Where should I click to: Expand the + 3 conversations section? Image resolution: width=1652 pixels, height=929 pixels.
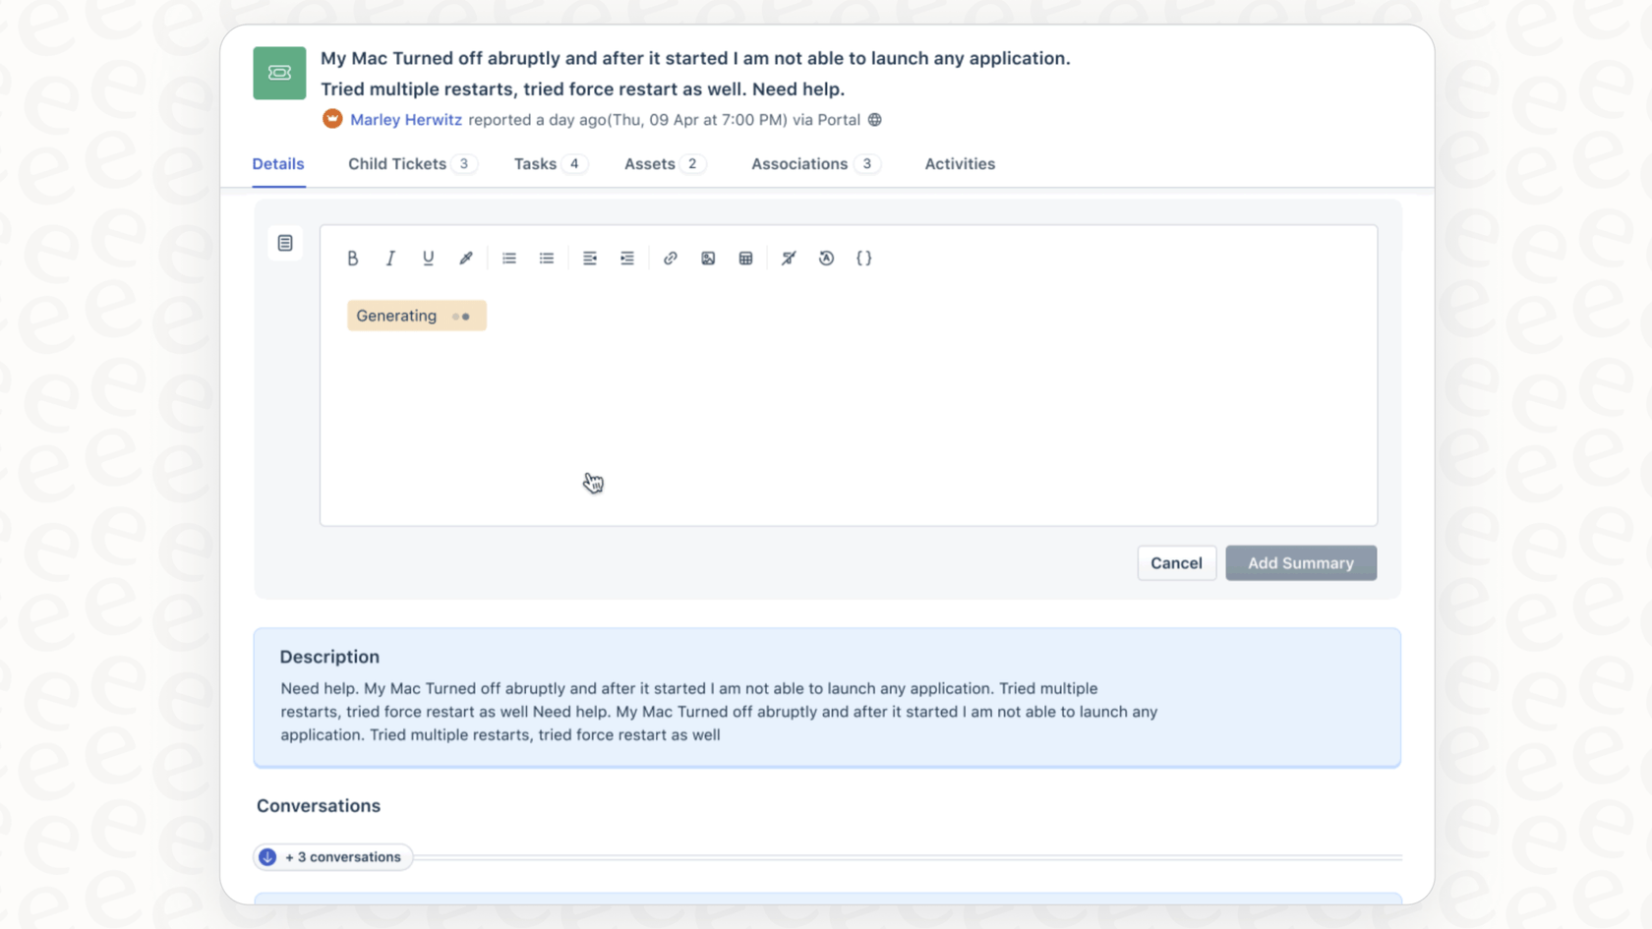[331, 856]
